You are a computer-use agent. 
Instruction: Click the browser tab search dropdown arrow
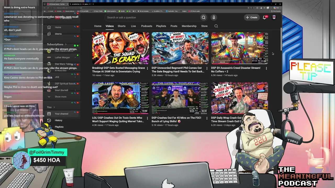pos(44,4)
